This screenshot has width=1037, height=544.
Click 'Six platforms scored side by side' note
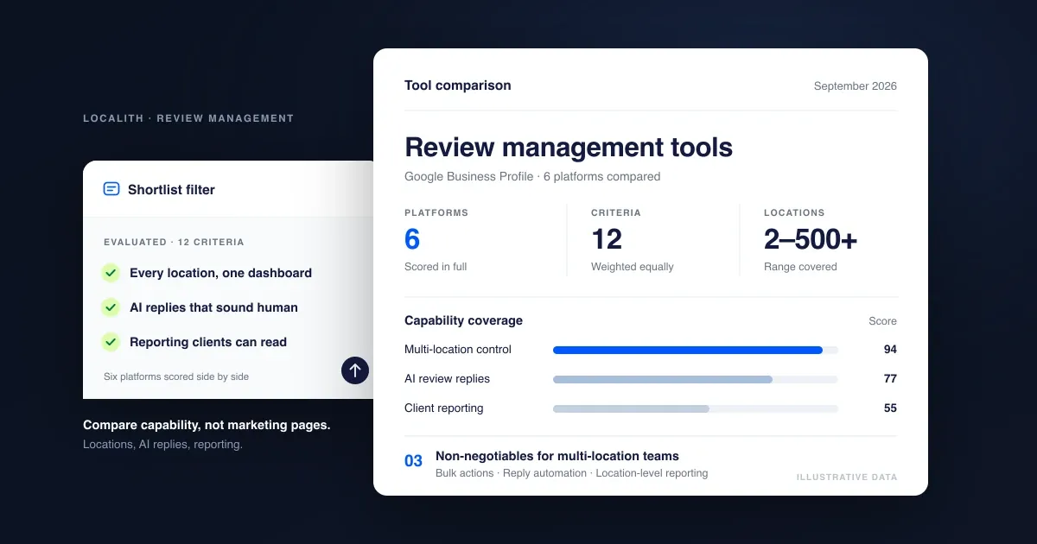(x=176, y=376)
